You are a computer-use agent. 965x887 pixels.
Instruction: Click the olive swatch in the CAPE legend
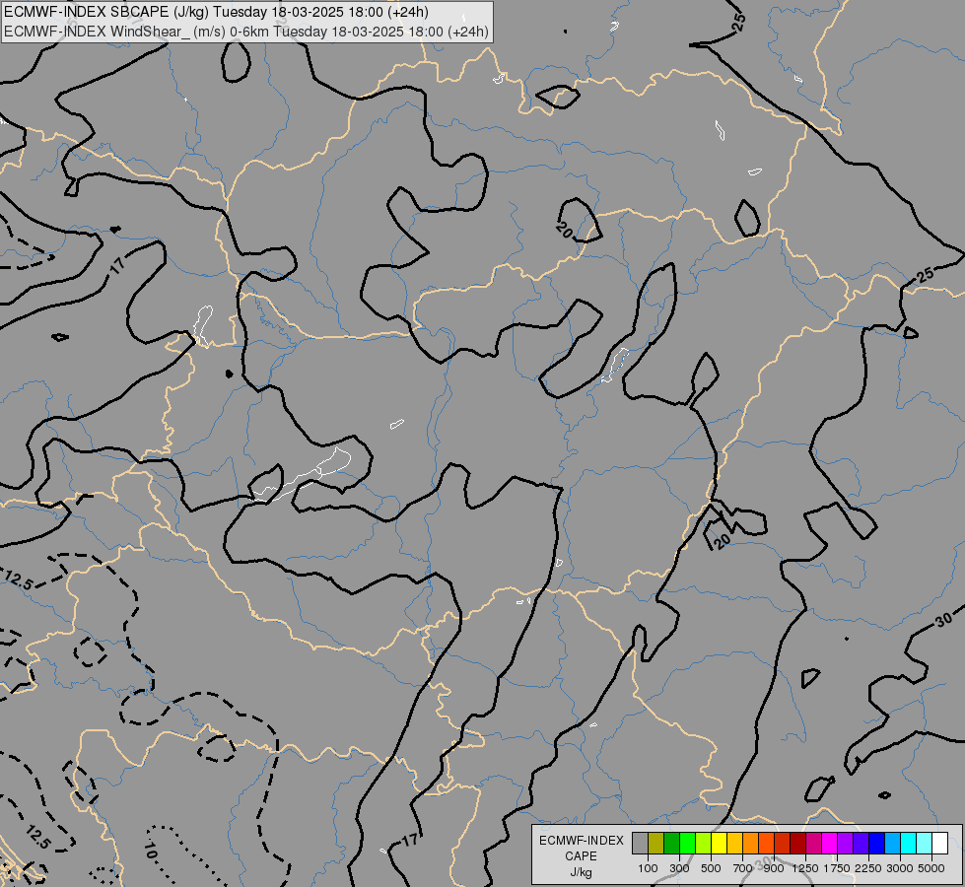click(656, 843)
